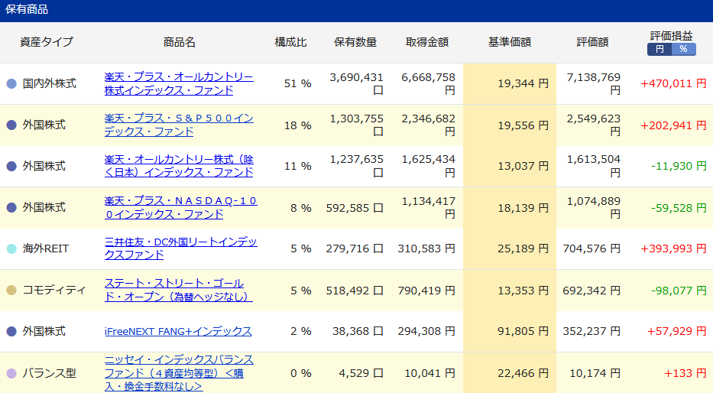The height and width of the screenshot is (393, 713).
Task: Click the バランス型 lavender color dot
Action: click(11, 373)
